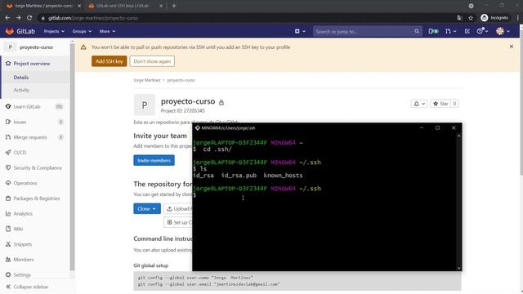Screen dimensions: 523x294
Task: Click Jorge Martinez breadcrumb link
Action: click(147, 80)
